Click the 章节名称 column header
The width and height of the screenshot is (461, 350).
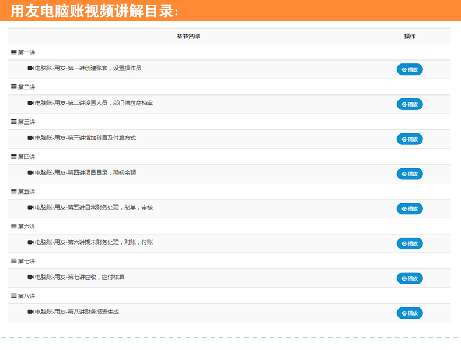coord(188,36)
